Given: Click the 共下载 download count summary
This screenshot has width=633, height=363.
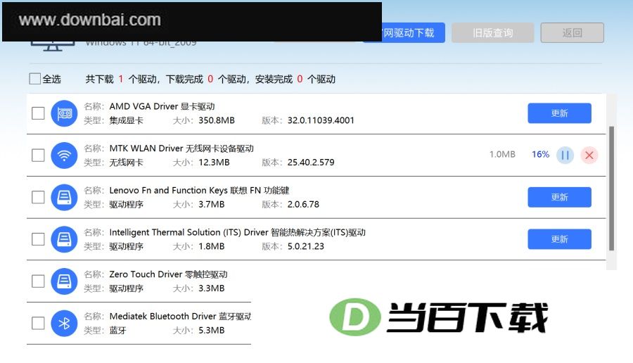Looking at the screenshot, I should point(210,79).
